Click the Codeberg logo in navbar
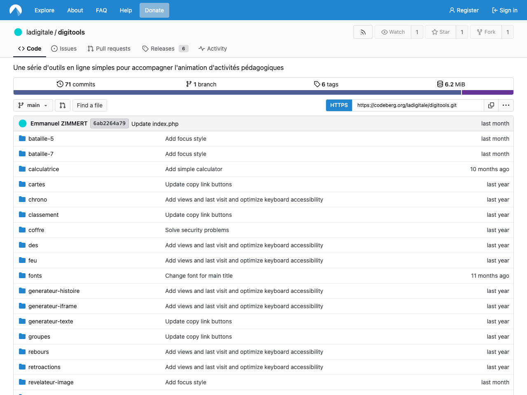The height and width of the screenshot is (395, 527). [15, 10]
